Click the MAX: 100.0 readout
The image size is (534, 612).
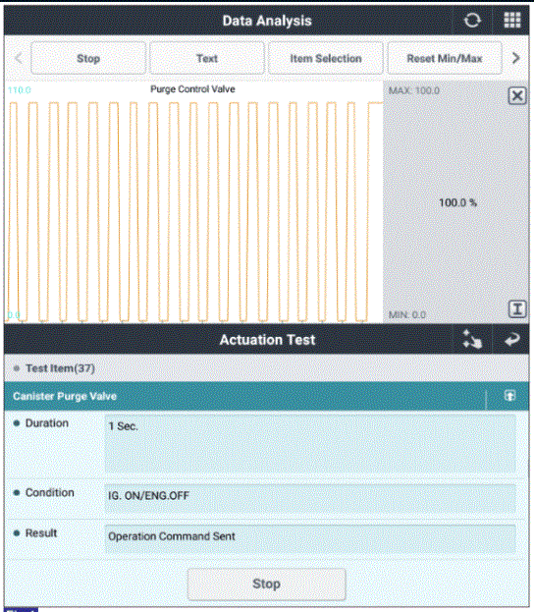414,91
